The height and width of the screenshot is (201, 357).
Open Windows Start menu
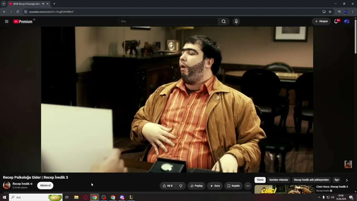coord(4,197)
